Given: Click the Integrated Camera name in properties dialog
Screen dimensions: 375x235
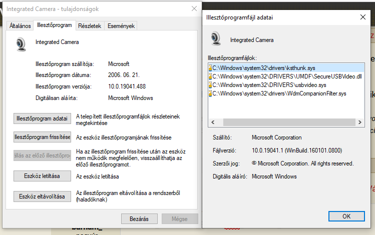Looking at the screenshot, I should 57,42.
